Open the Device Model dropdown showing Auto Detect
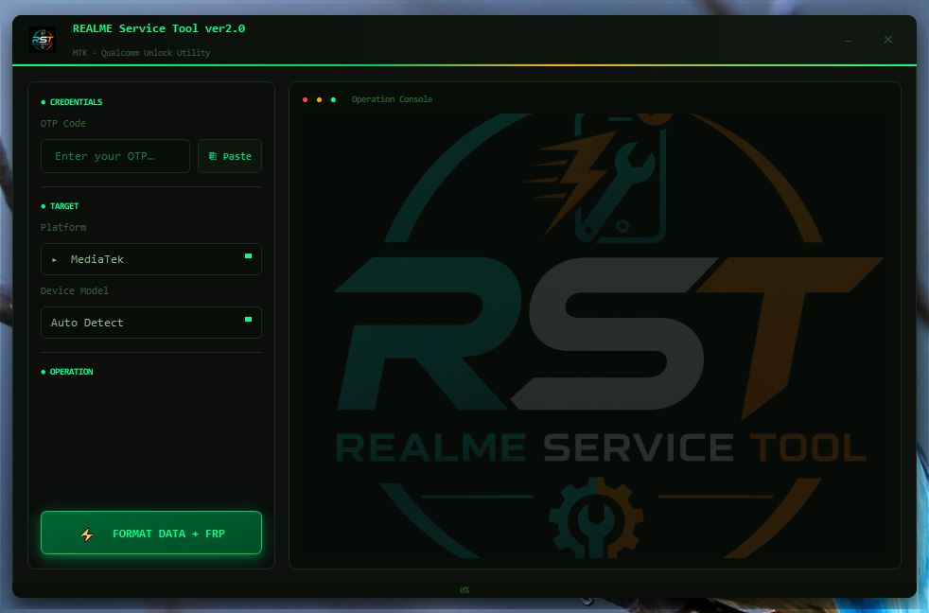The image size is (929, 613). (x=151, y=323)
